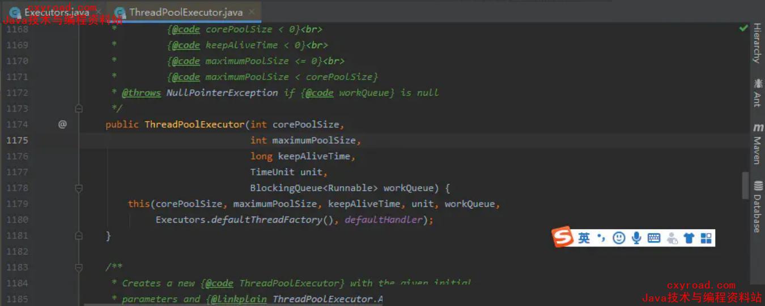This screenshot has height=306, width=765.
Task: Click the microphone voice input icon
Action: [x=636, y=238]
